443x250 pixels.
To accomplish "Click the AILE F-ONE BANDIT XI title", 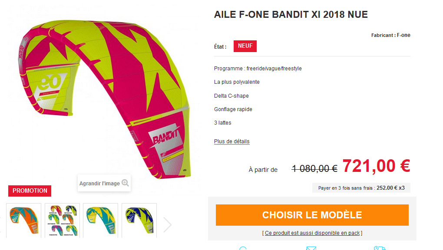I will [291, 14].
